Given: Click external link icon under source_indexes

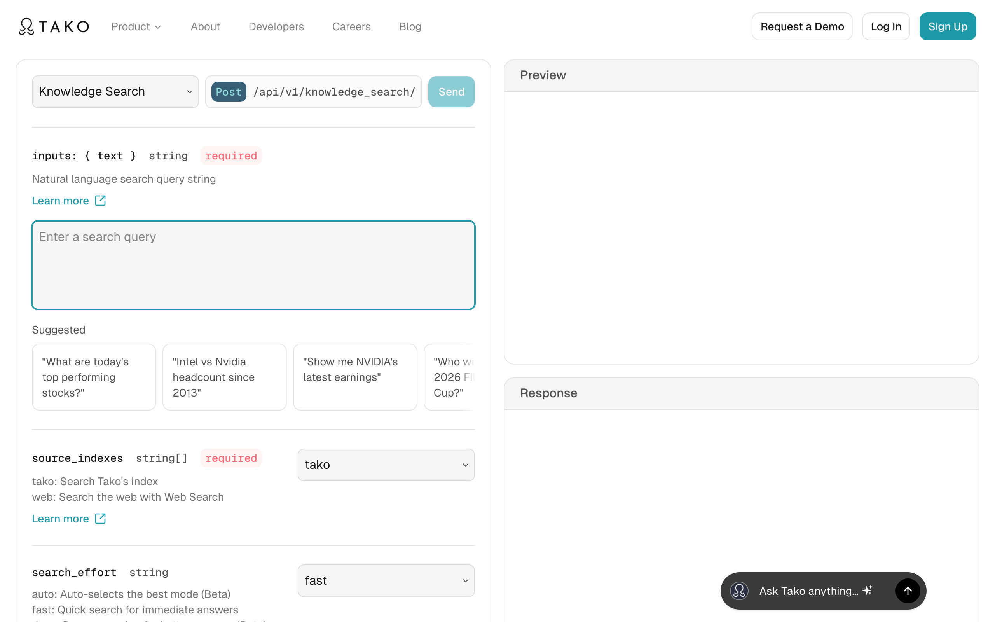Looking at the screenshot, I should (x=100, y=519).
